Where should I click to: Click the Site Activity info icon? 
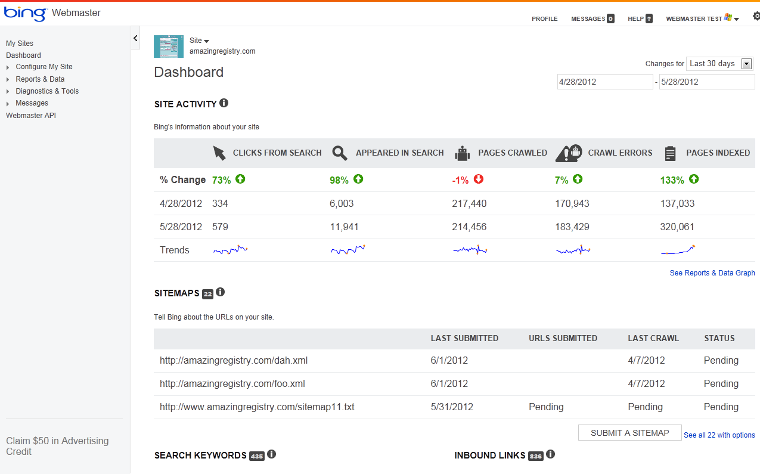click(x=224, y=103)
